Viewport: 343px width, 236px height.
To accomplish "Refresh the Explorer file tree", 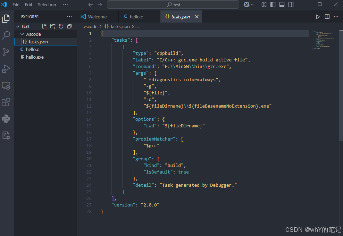I will point(61,26).
